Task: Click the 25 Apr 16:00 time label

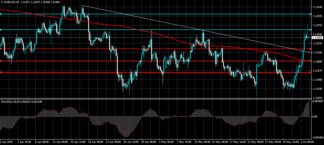Action: click(131, 142)
